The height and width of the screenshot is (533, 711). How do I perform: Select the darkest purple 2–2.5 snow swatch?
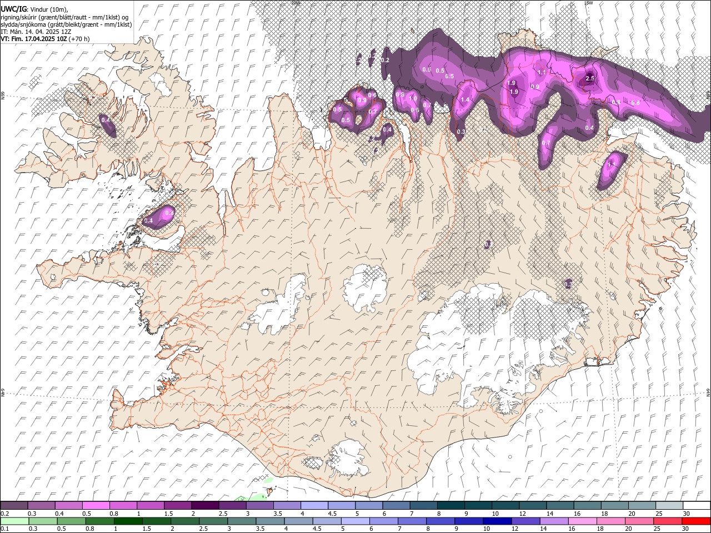[x=205, y=506]
